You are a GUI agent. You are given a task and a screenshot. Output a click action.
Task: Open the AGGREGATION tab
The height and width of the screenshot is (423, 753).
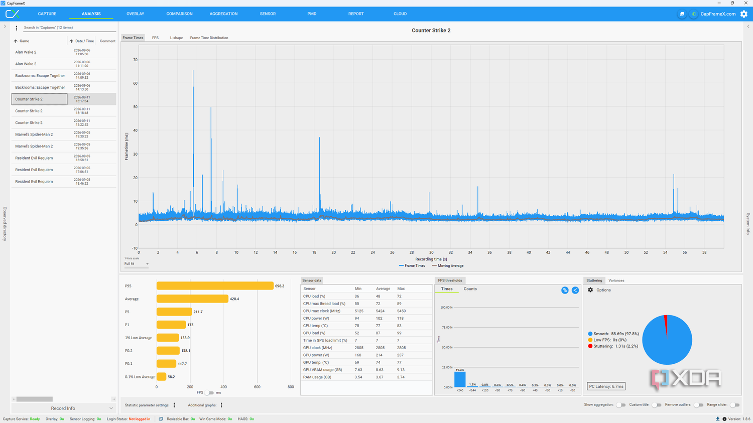223,14
